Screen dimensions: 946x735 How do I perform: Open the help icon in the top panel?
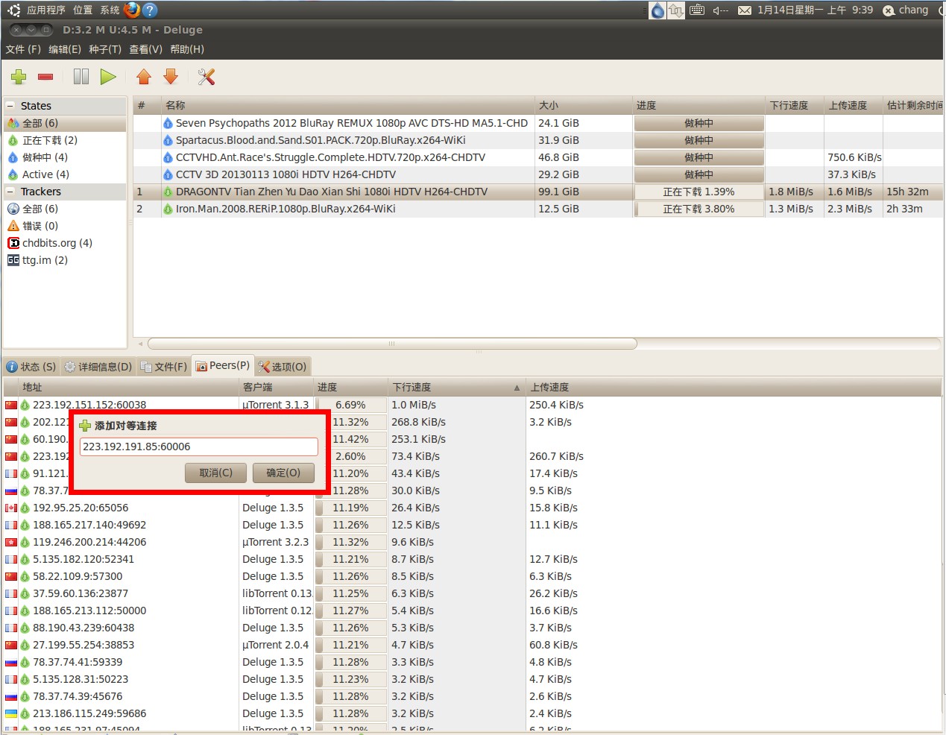150,10
